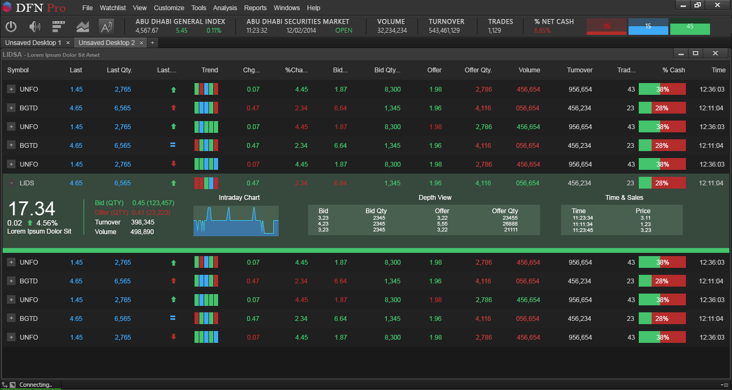The height and width of the screenshot is (390, 732).
Task: Collapse the expanded LIDS row
Action: pyautogui.click(x=11, y=183)
